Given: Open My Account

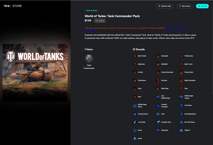Looking at the screenshot, I should (x=185, y=6).
